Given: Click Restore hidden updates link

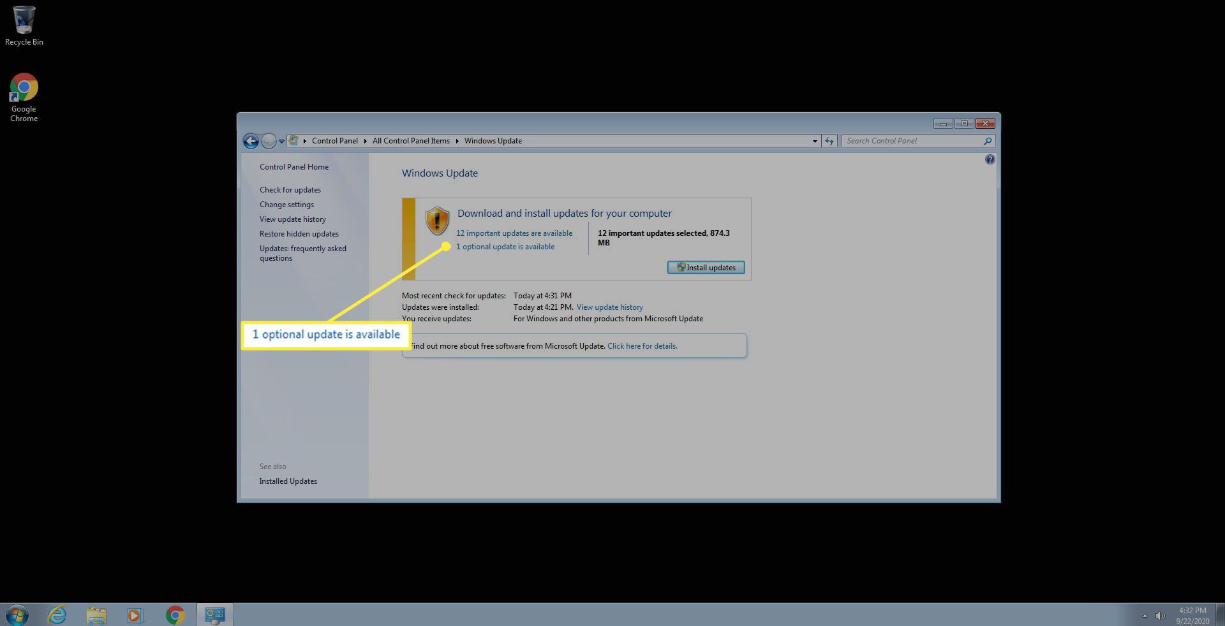Looking at the screenshot, I should click(x=299, y=234).
